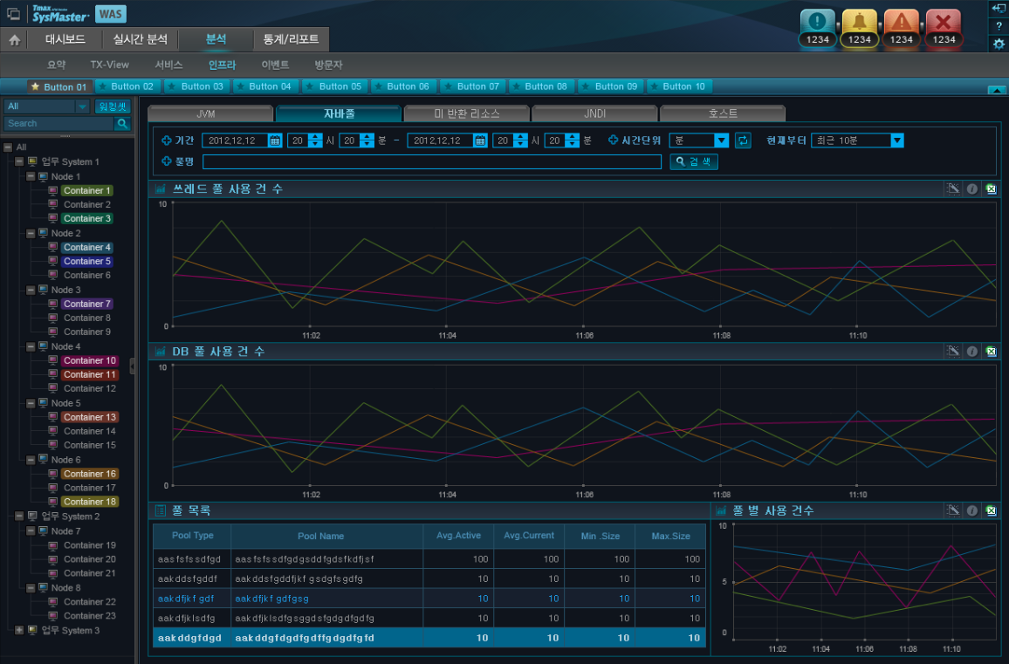
Task: Click the home icon in main navigation
Action: (15, 39)
